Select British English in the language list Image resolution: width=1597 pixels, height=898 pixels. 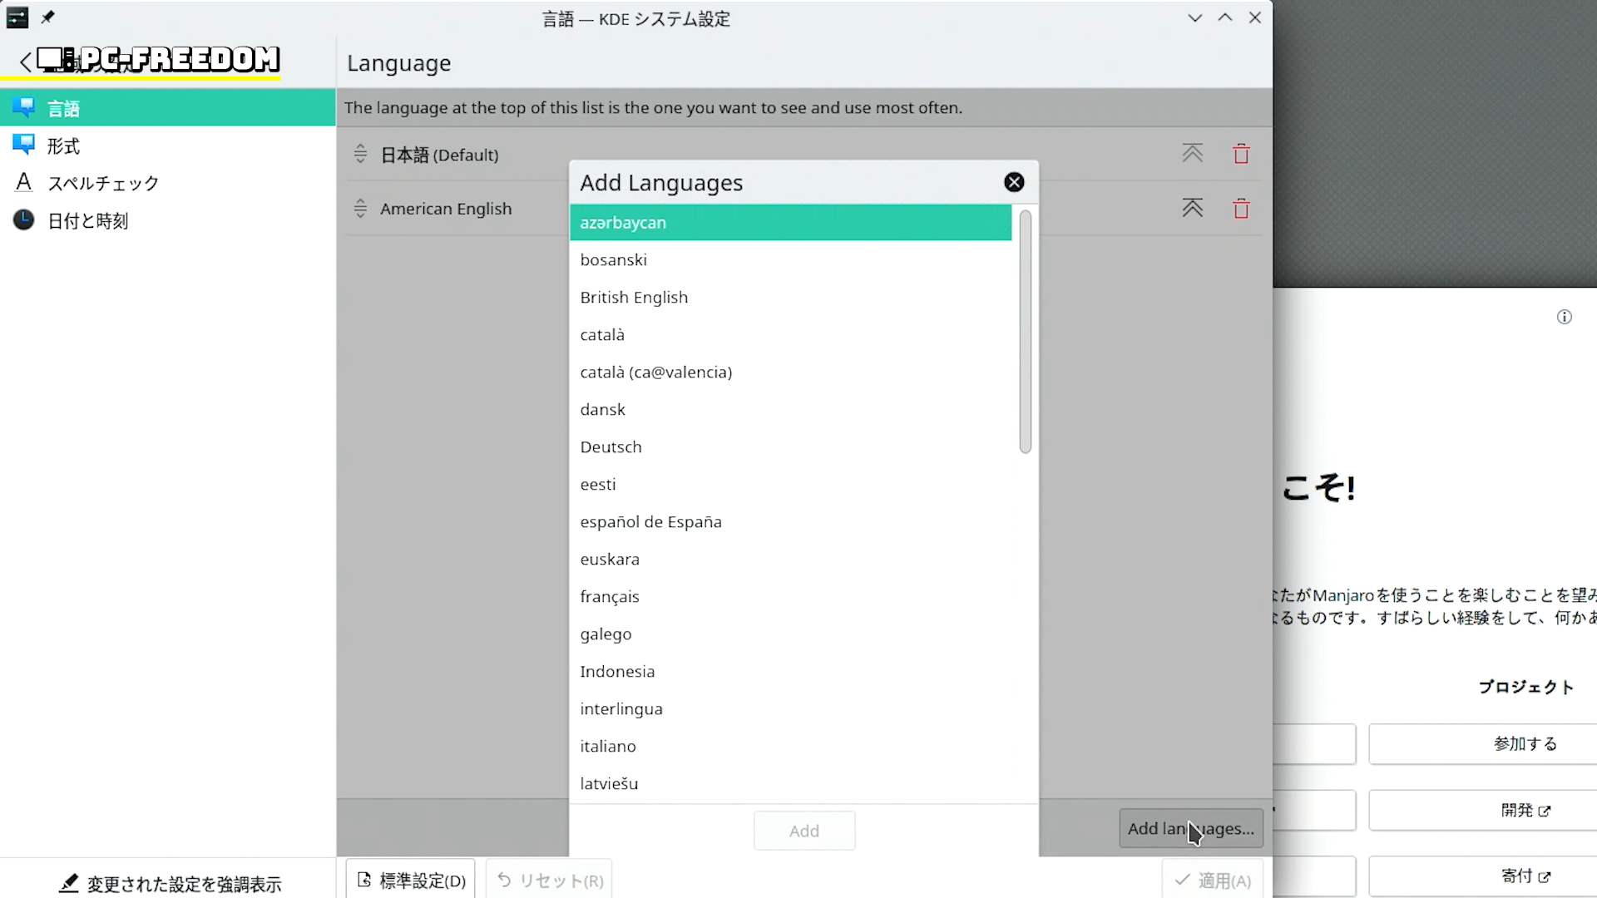[x=634, y=298]
